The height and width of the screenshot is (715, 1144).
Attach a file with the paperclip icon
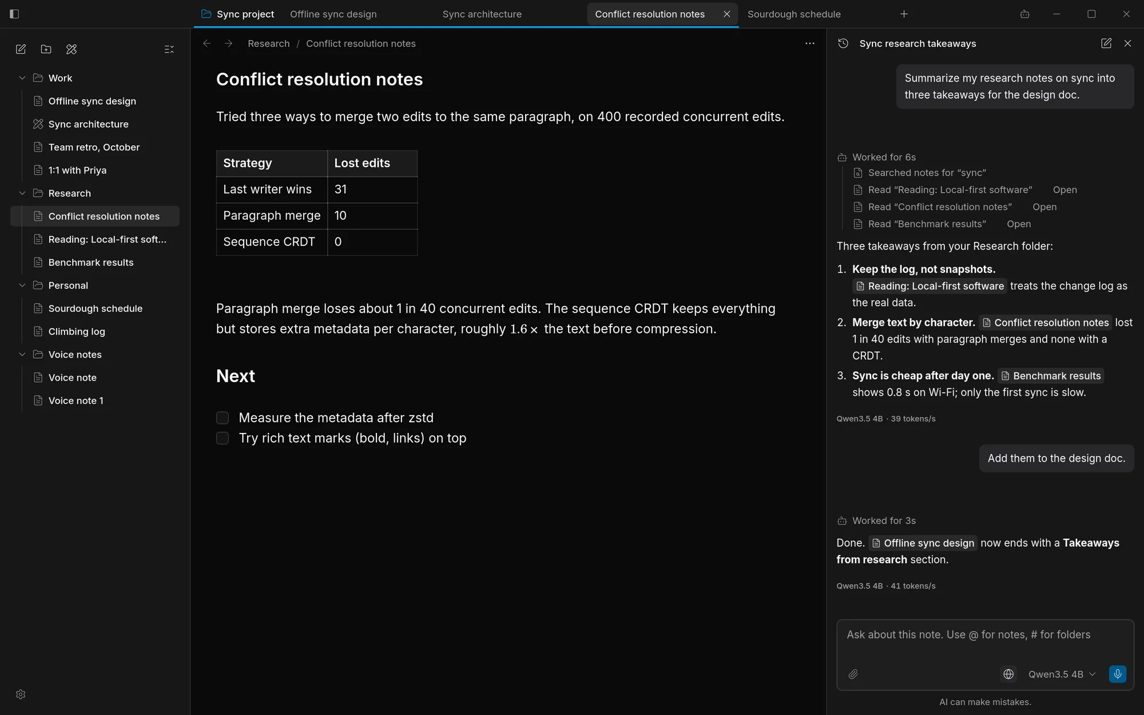853,674
